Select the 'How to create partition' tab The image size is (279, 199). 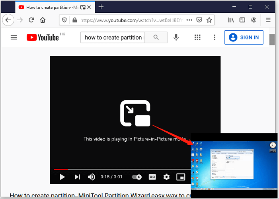[x=55, y=7]
